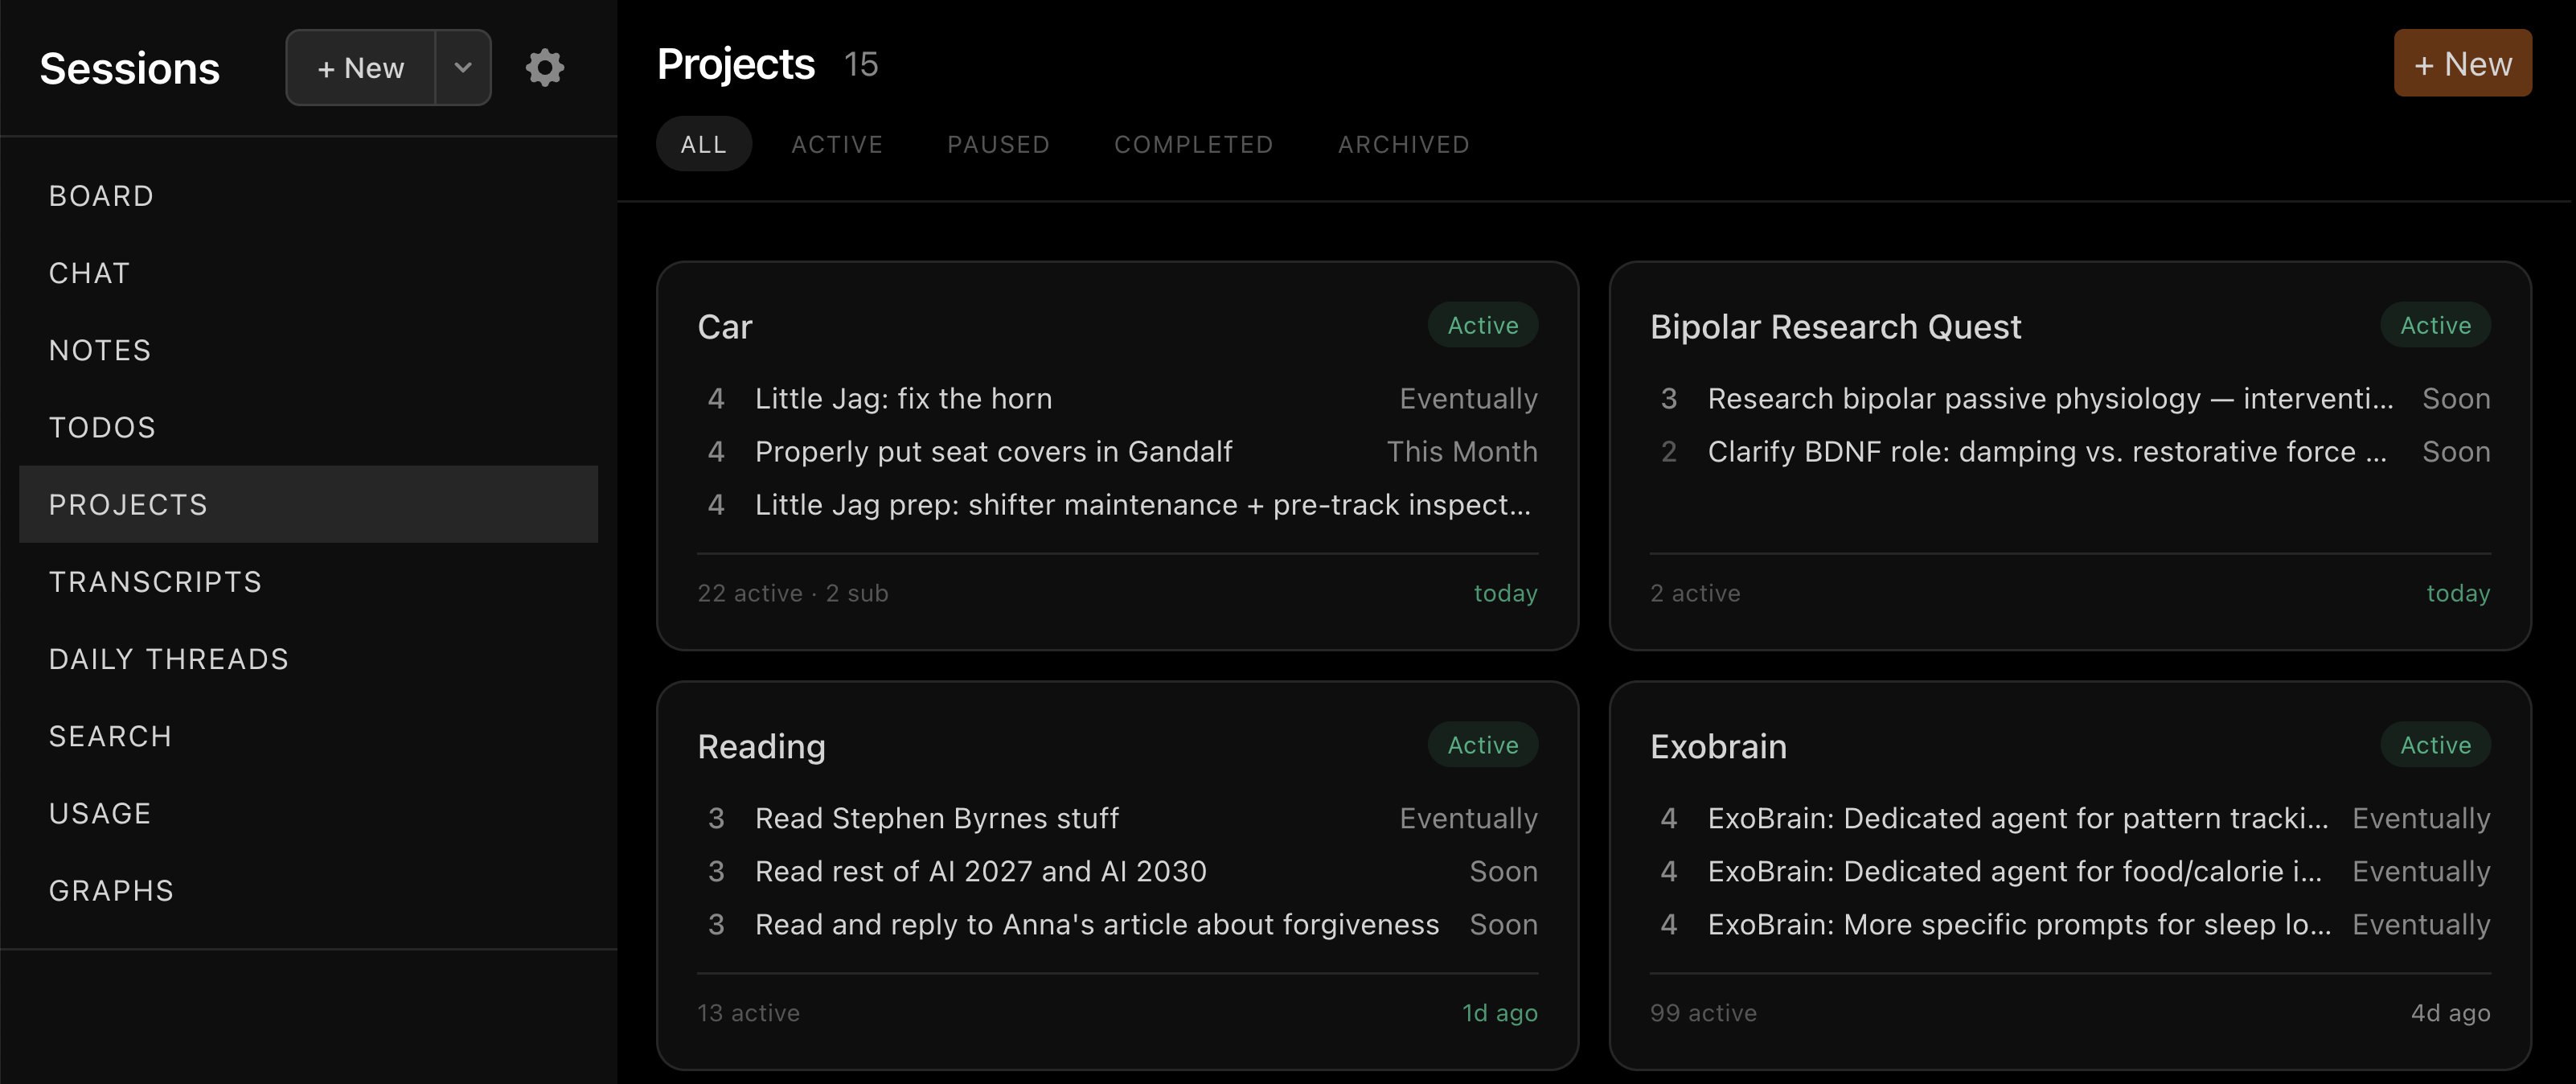Select the Paused filter tab
The height and width of the screenshot is (1084, 2576).
[998, 144]
